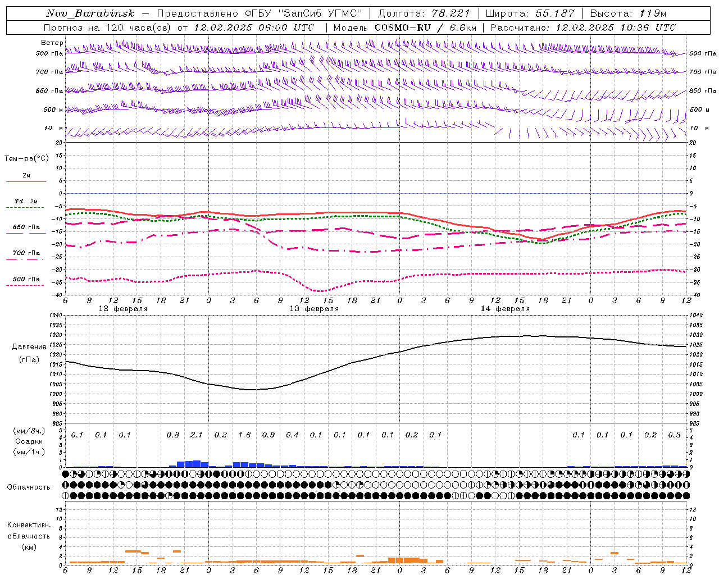Click the (мм/3ч.) unit label

coord(28,431)
